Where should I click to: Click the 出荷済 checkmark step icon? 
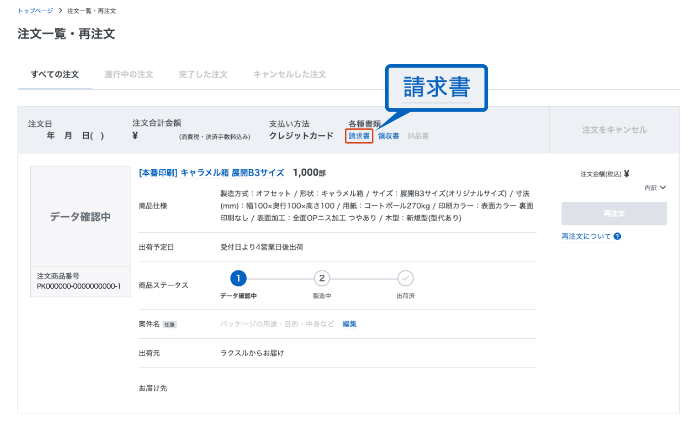pos(405,278)
